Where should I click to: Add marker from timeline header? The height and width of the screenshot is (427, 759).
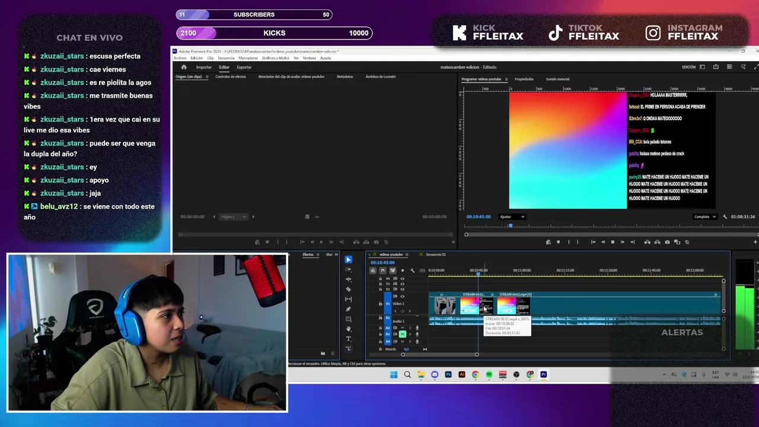coord(403,270)
